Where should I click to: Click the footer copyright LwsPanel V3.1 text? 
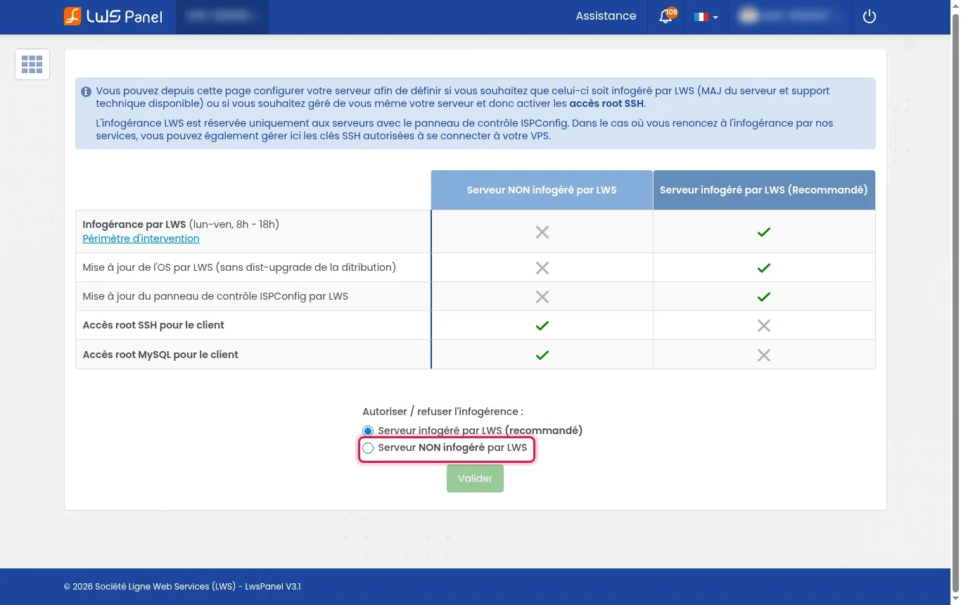click(182, 587)
